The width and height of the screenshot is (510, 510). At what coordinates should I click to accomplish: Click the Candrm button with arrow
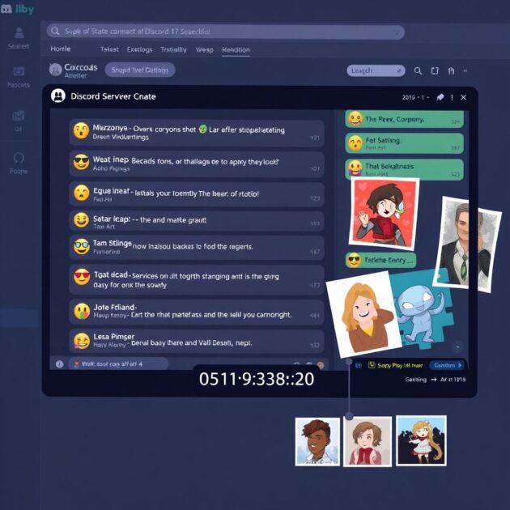[448, 365]
